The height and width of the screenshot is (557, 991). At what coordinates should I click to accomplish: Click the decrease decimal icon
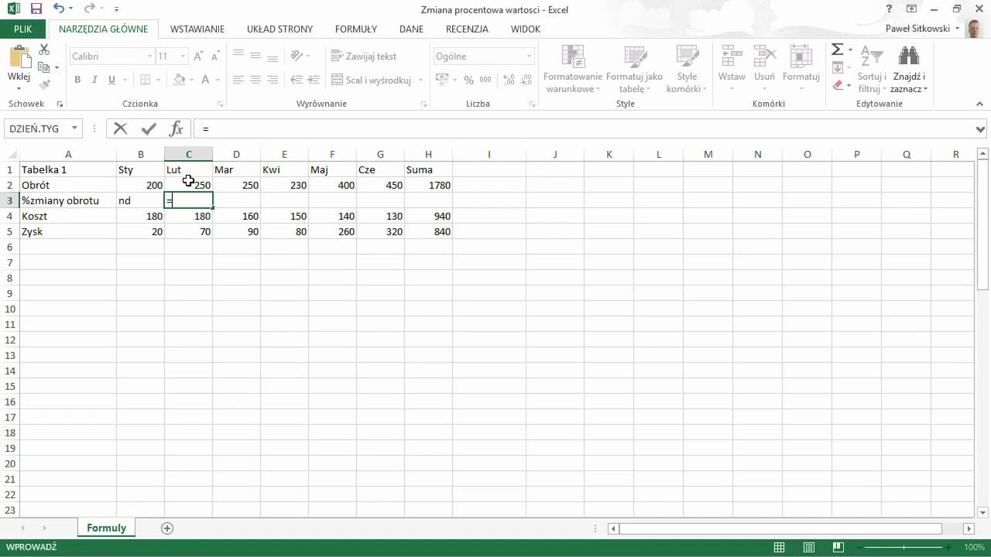(527, 80)
